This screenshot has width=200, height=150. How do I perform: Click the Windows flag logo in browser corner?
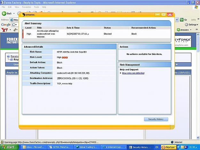tap(196, 7)
